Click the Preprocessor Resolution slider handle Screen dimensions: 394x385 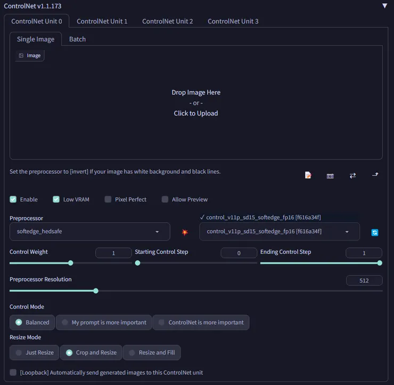click(x=96, y=291)
